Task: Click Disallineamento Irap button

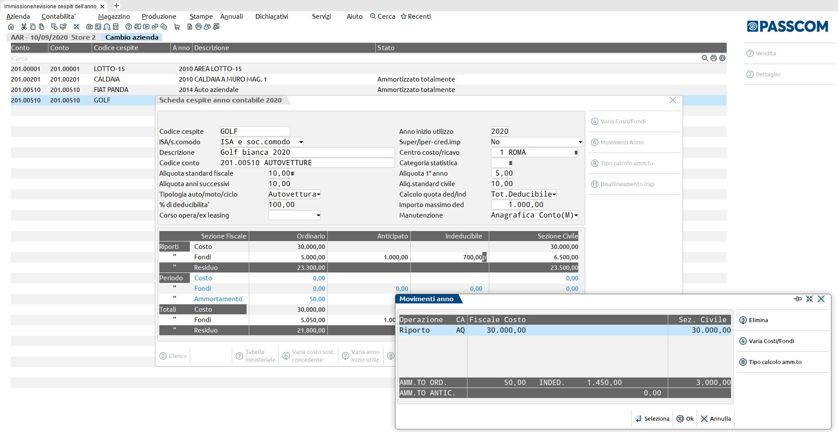Action: (x=623, y=184)
